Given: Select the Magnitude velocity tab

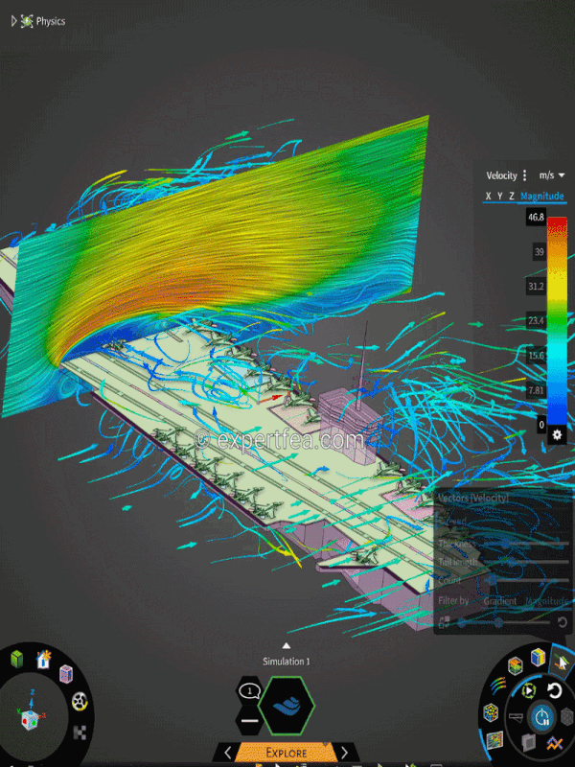Looking at the screenshot, I should pyautogui.click(x=541, y=197).
